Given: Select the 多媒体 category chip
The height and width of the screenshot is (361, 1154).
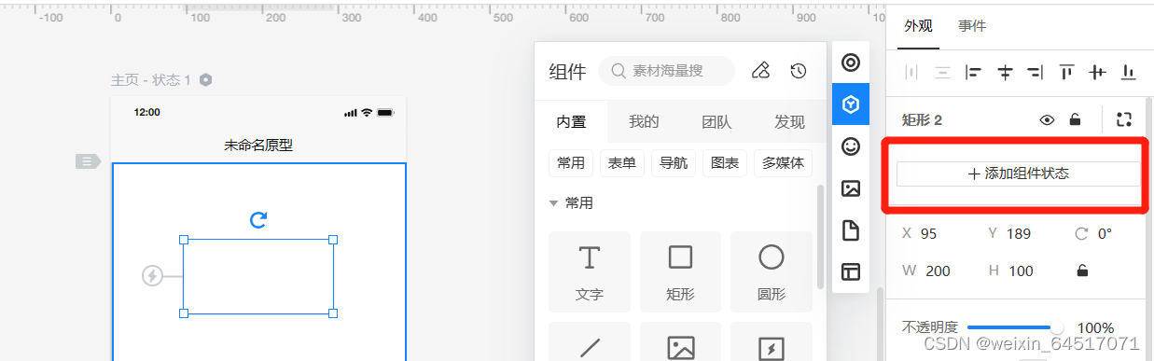Looking at the screenshot, I should pyautogui.click(x=783, y=162).
